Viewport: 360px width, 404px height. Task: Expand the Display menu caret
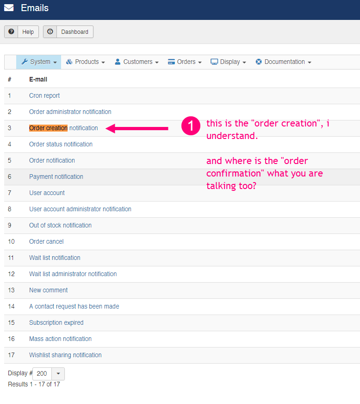[x=244, y=63]
